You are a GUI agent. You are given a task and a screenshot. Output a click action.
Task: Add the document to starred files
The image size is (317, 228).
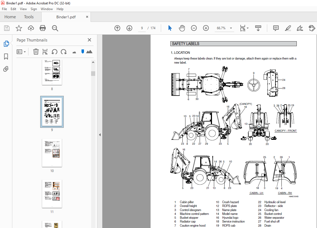pyautogui.click(x=19, y=28)
